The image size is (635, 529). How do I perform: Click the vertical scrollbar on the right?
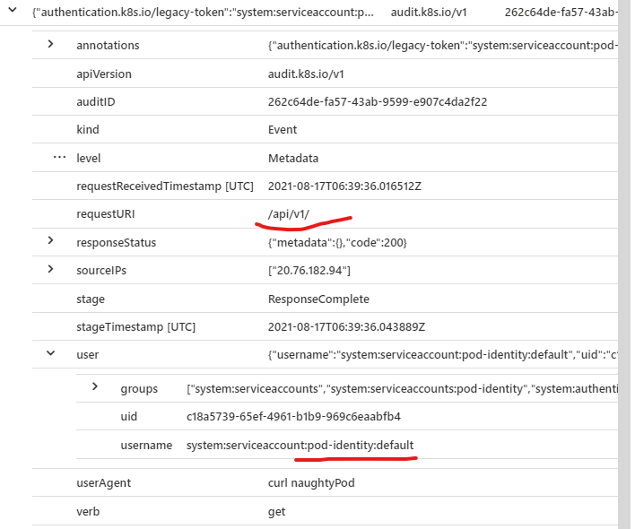click(624, 269)
